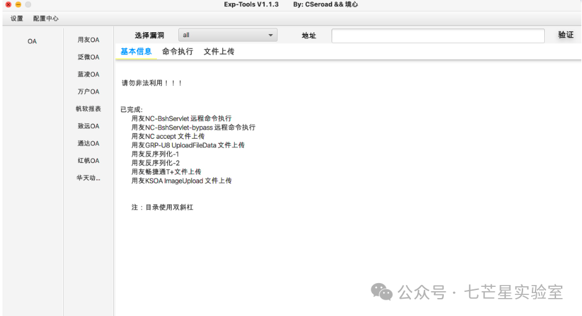Open the 配置中心 menu
Viewport: 582px width, 316px height.
pyautogui.click(x=46, y=19)
